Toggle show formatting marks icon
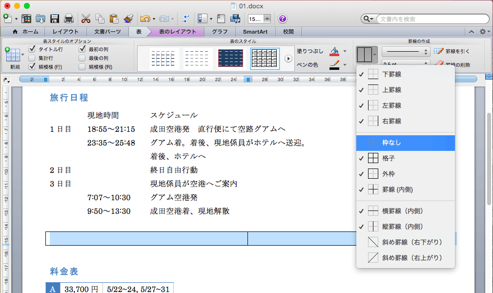Screen dimensions: 493x293 point(185,19)
